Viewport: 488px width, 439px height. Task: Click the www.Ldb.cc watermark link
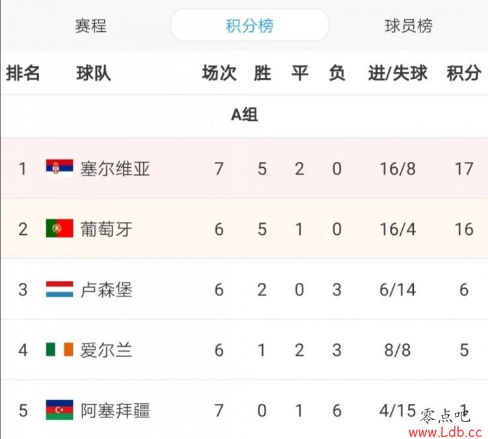(446, 432)
